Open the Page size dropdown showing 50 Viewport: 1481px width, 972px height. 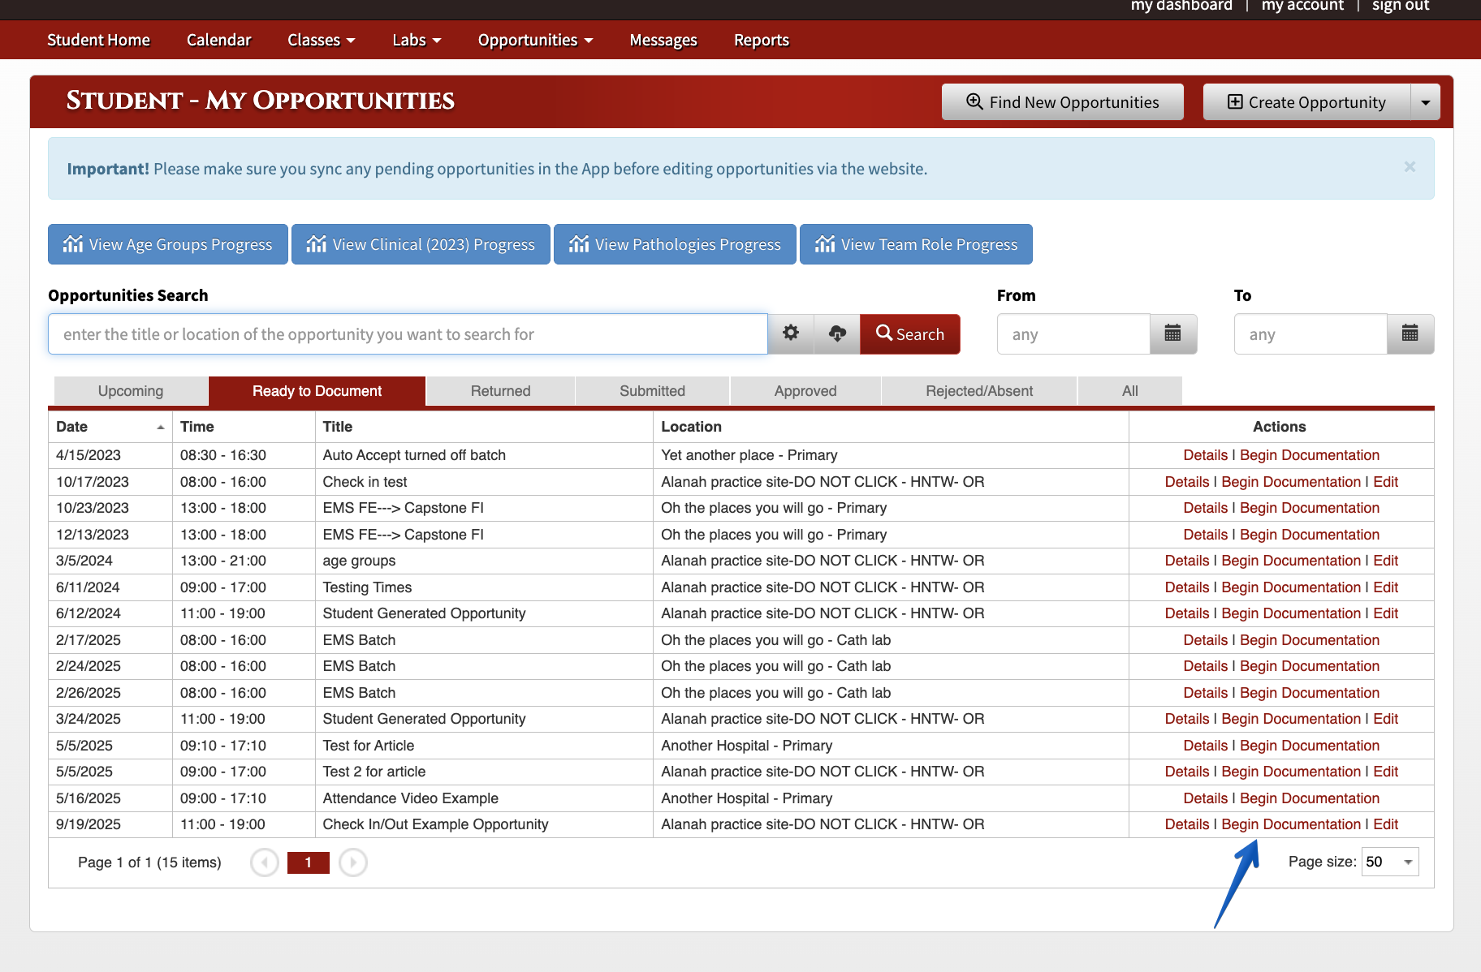(x=1389, y=862)
